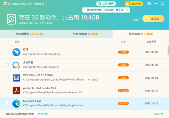Click the 更换位置 link
Viewport: 169px width, 118px height.
43,114
